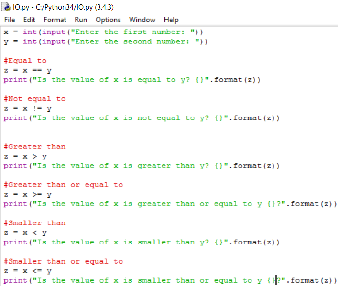
Task: Click the IO.py window title text
Action: [63, 7]
